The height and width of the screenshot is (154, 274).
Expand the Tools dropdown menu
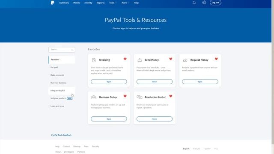click(x=113, y=3)
